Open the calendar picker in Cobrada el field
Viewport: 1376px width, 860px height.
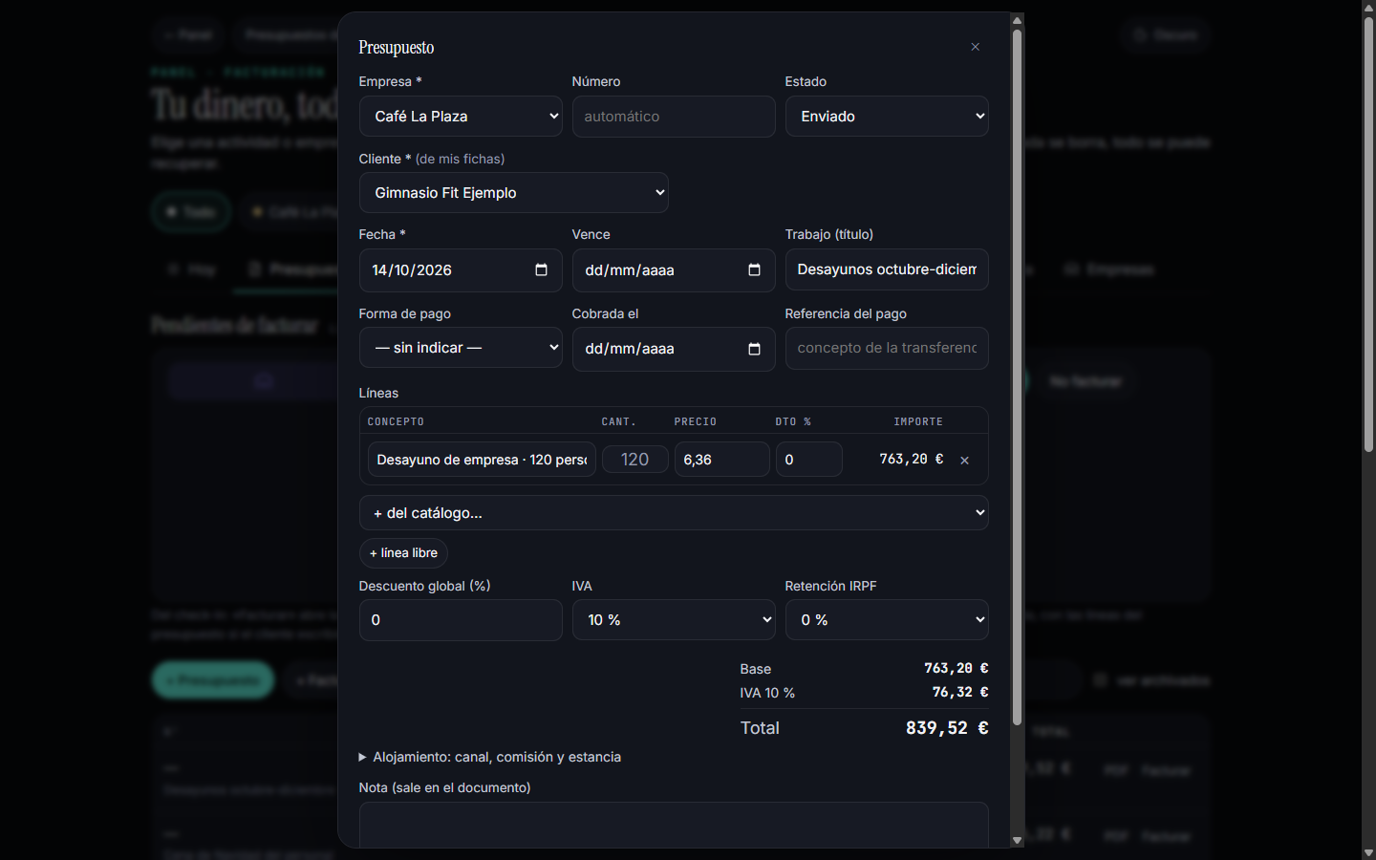[754, 349]
